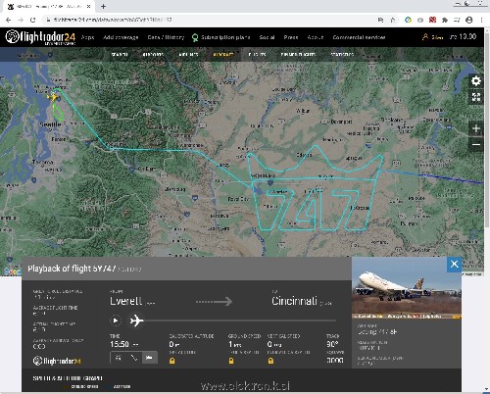Open Subscription plans
The height and width of the screenshot is (394, 490).
pos(225,37)
